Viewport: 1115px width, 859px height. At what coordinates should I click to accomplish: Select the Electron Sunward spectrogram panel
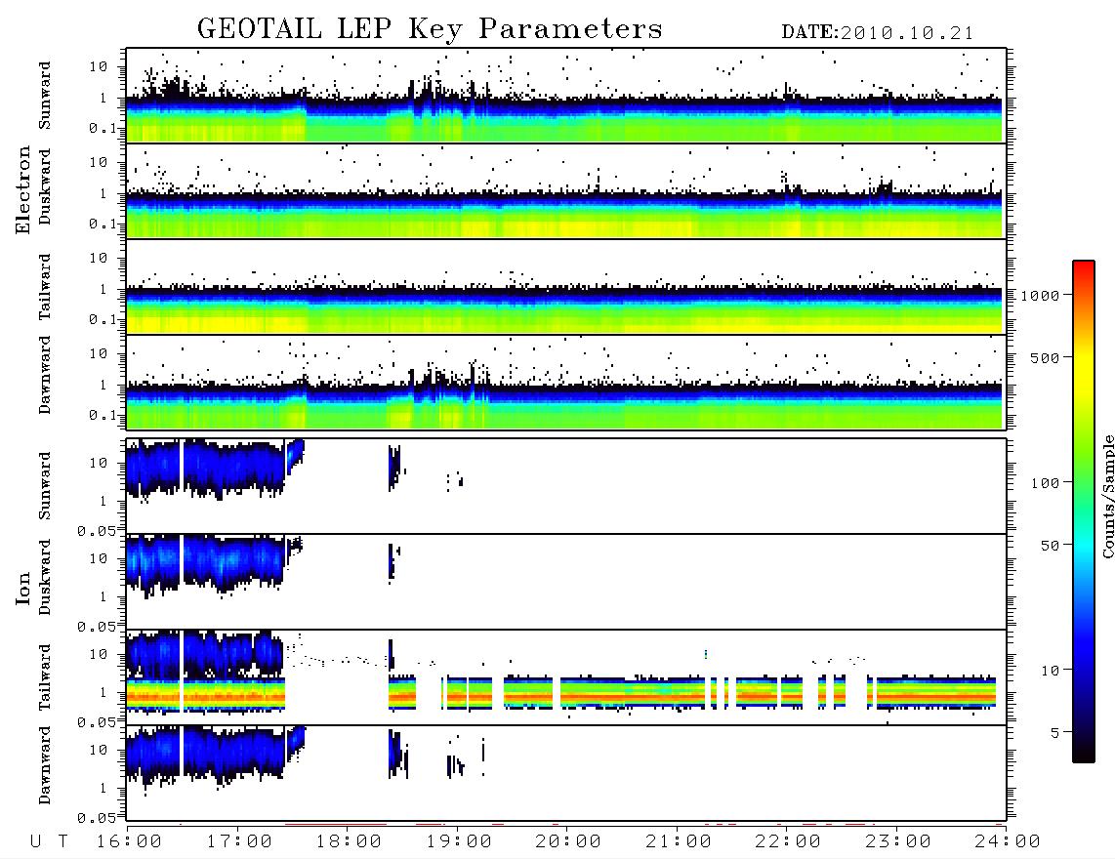coord(566,96)
